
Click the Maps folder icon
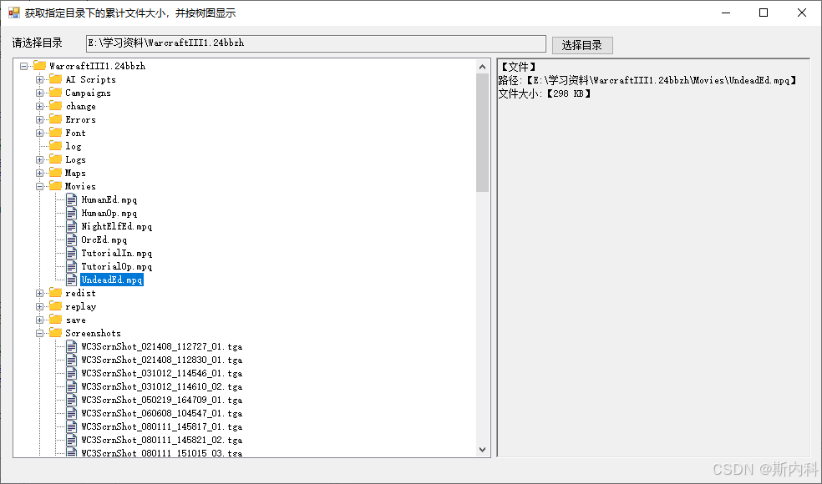(x=56, y=173)
